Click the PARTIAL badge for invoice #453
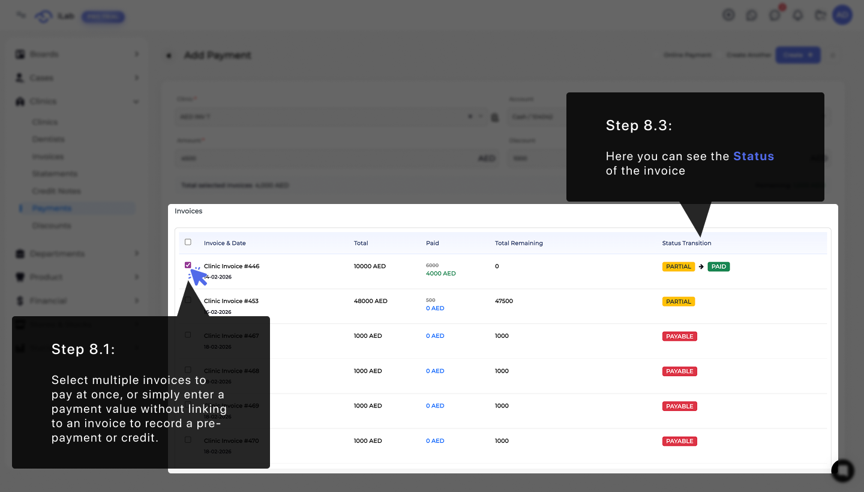Viewport: 864px width, 492px height. coord(679,301)
